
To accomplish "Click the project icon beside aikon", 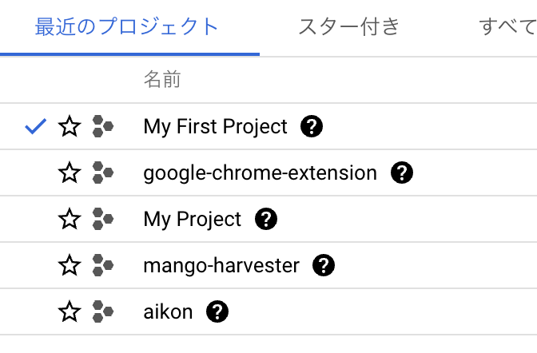I will pos(103,311).
